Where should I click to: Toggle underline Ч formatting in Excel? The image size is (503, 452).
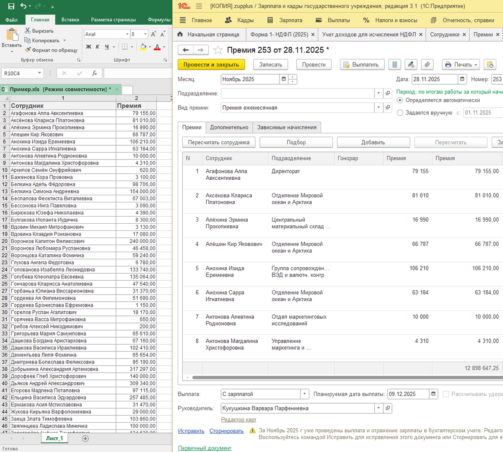(107, 47)
